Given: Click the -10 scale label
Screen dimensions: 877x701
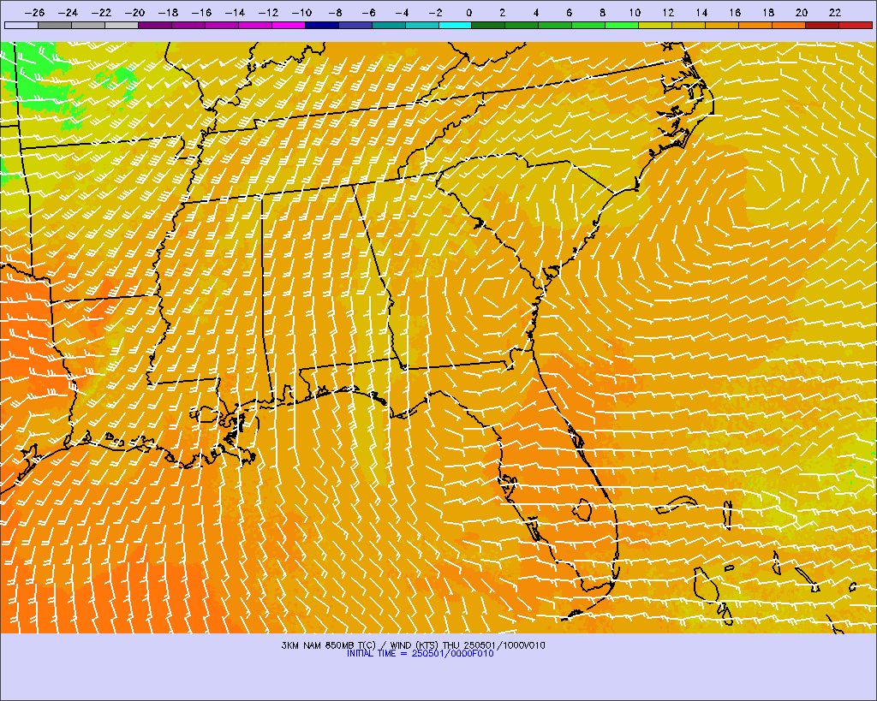Looking at the screenshot, I should coord(301,12).
